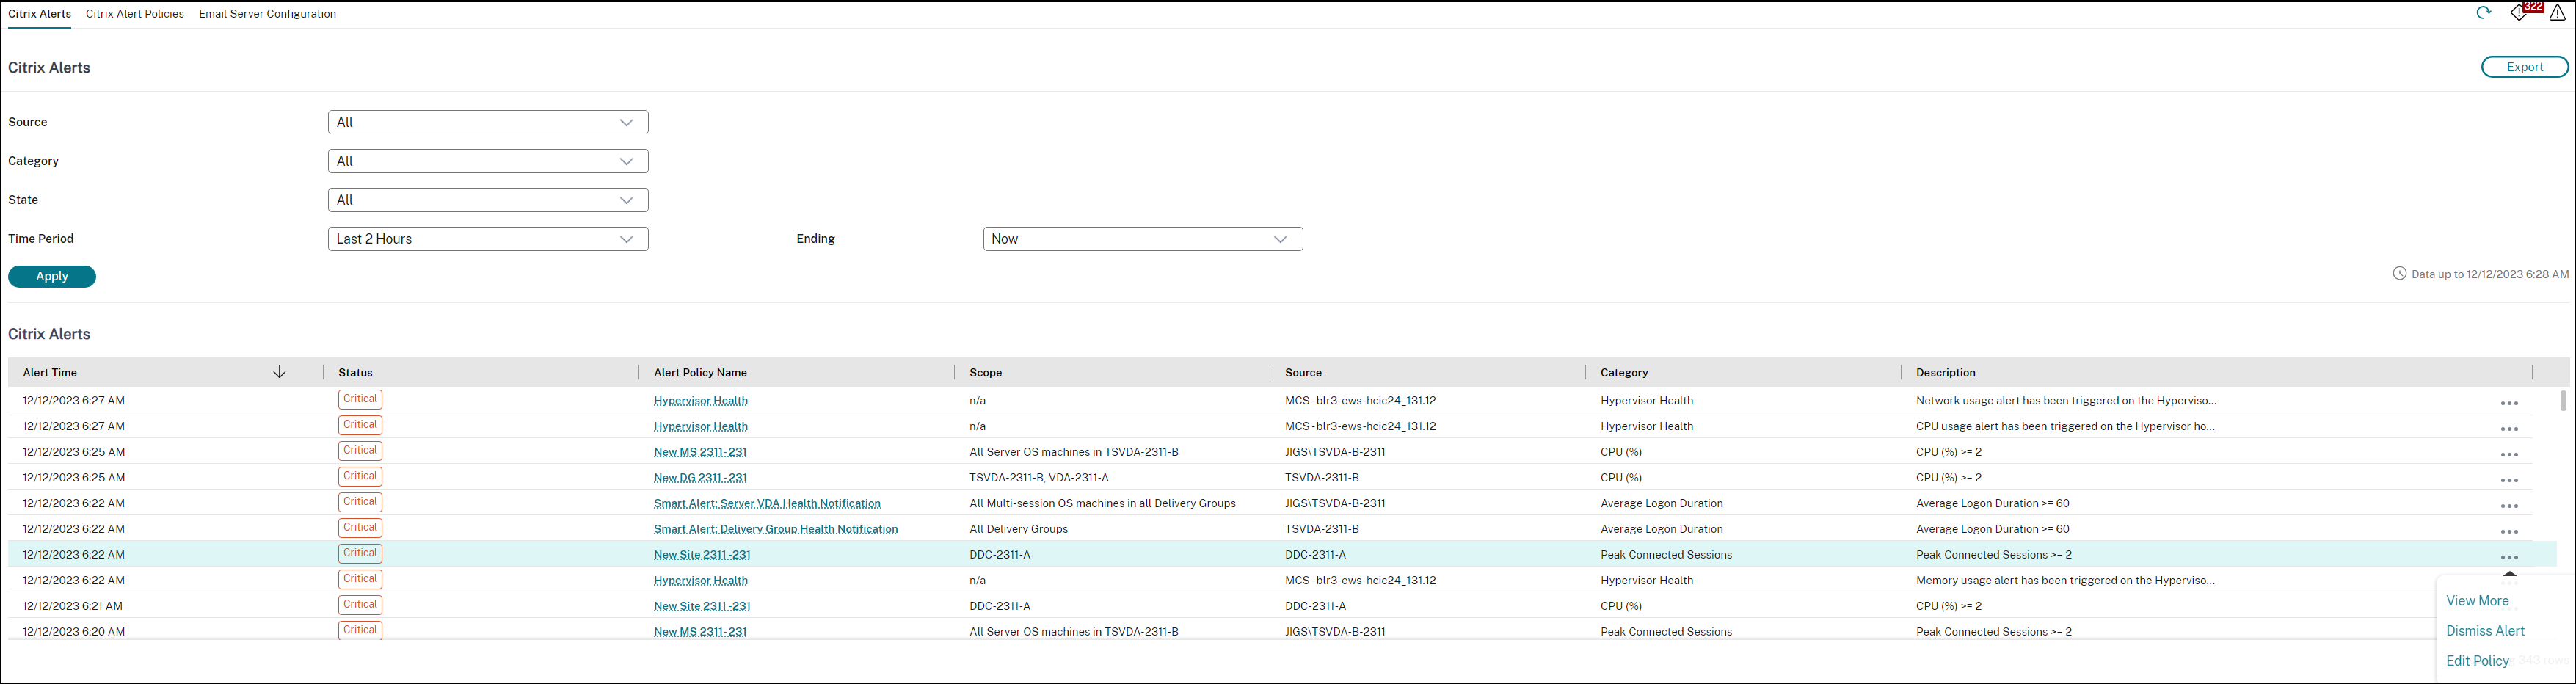Select Edit Policy from the context menu
Image resolution: width=2576 pixels, height=684 pixels.
point(2477,660)
